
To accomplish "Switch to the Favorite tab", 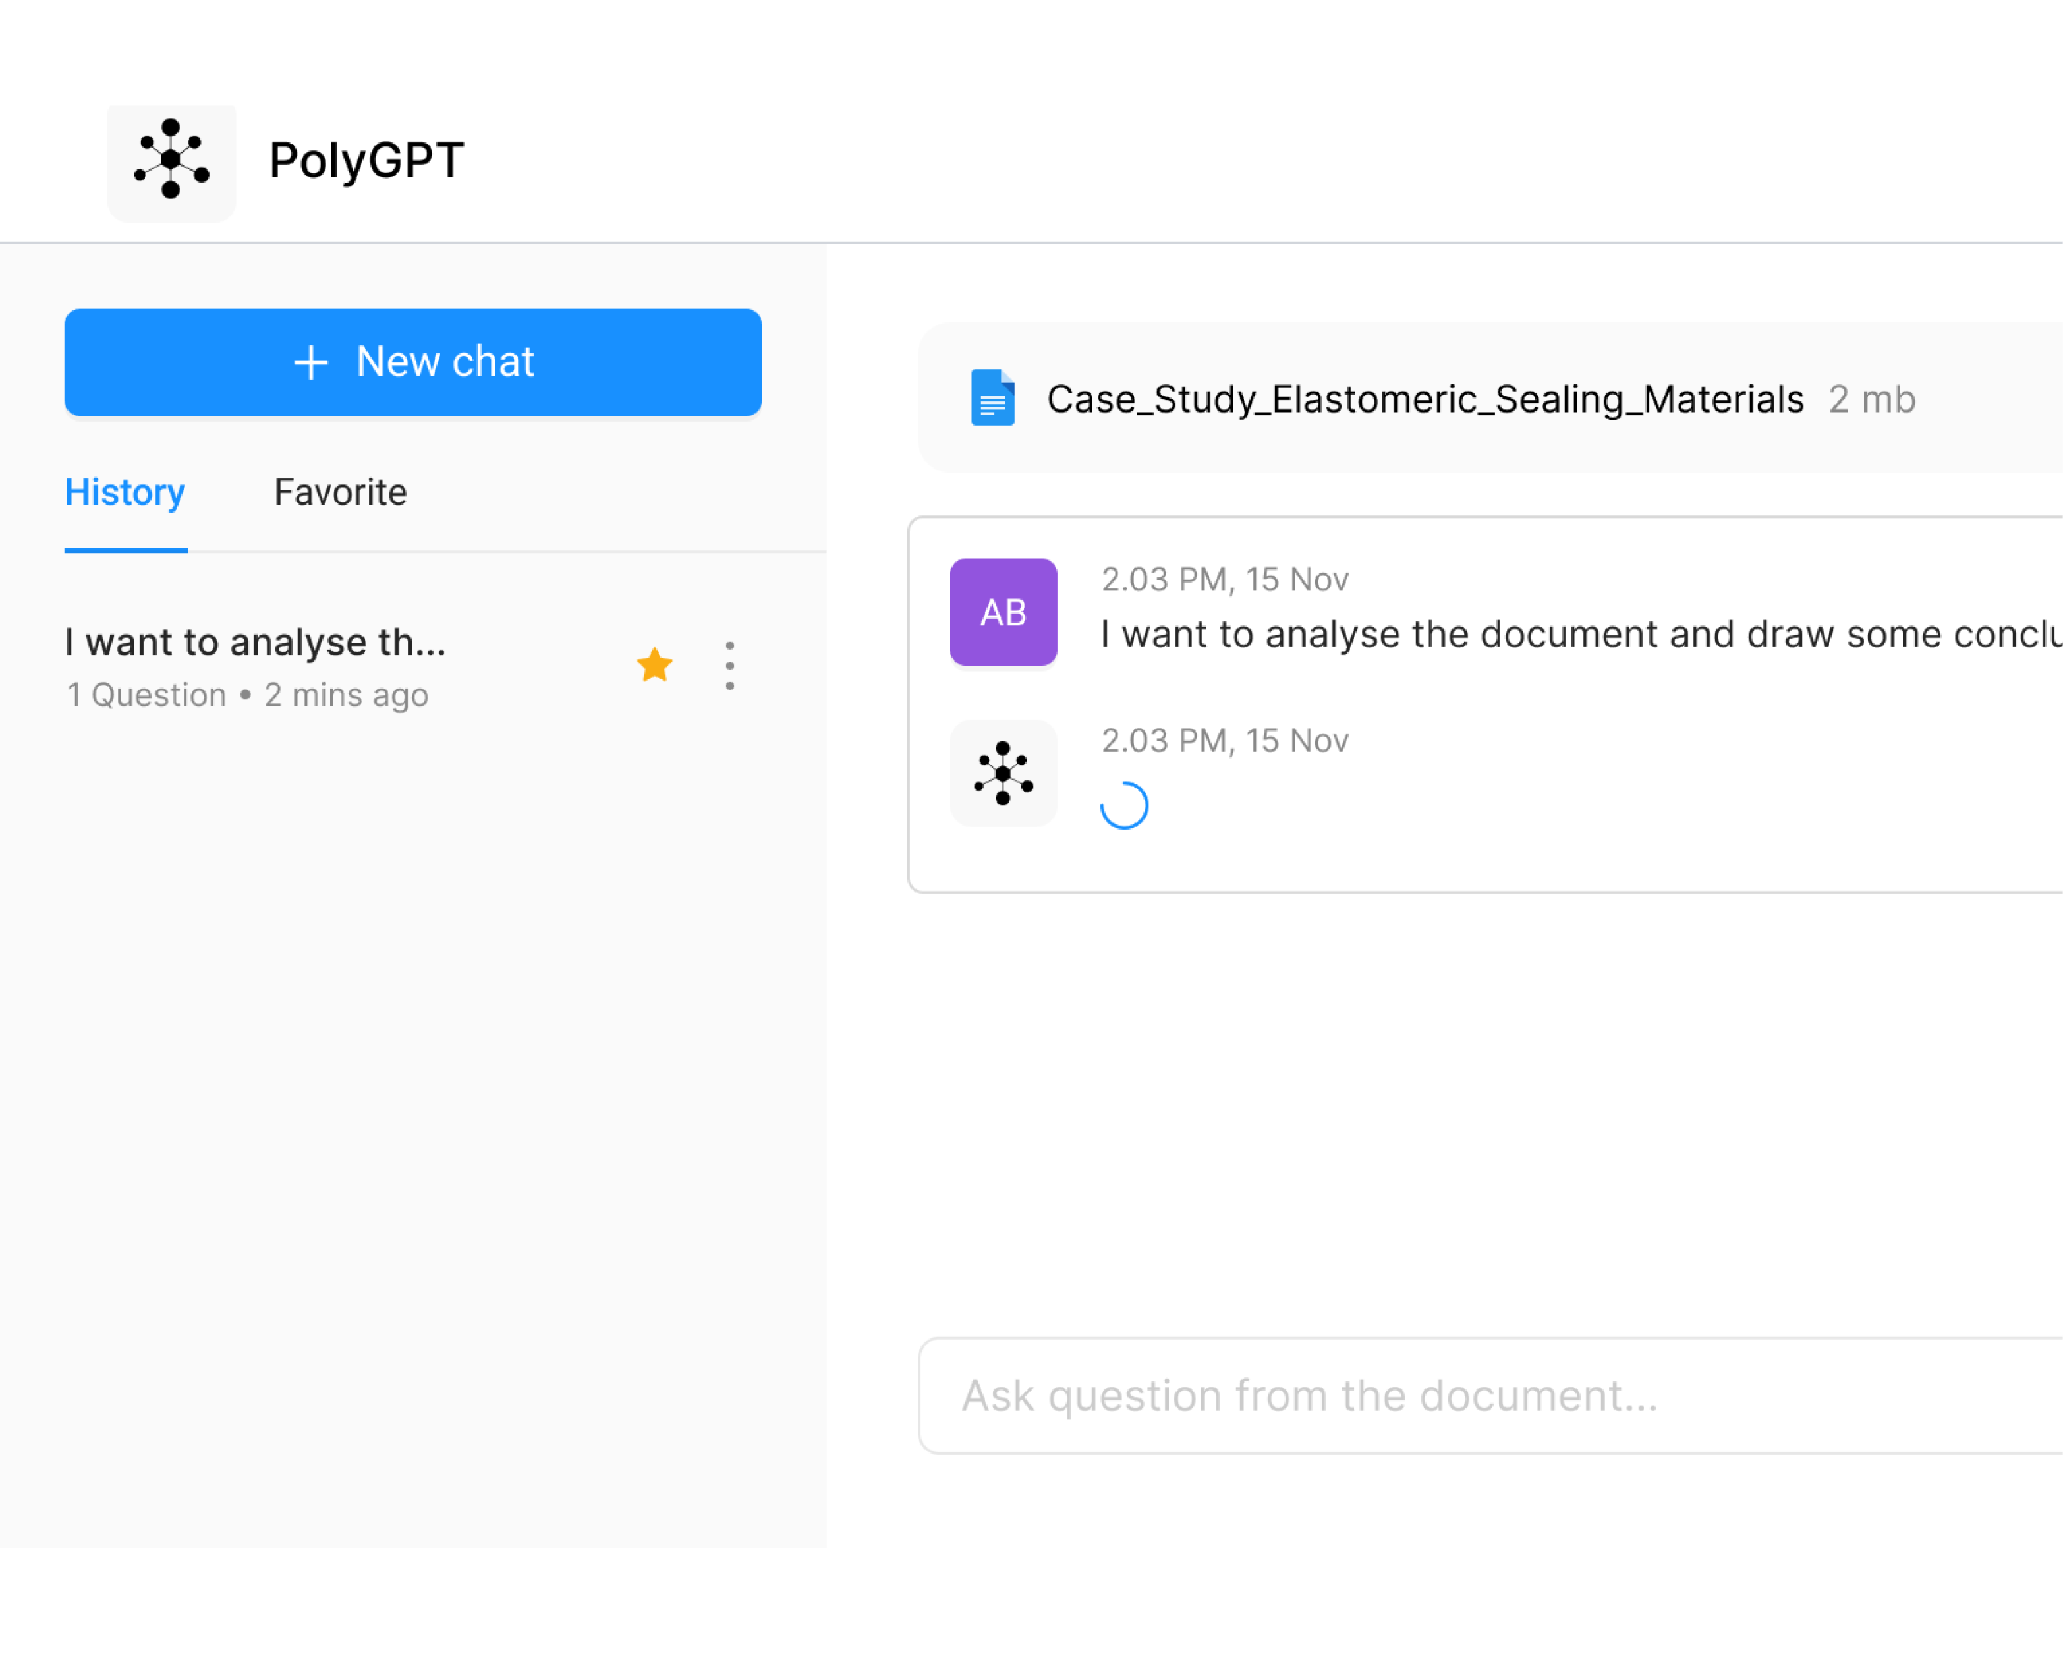I will [340, 493].
